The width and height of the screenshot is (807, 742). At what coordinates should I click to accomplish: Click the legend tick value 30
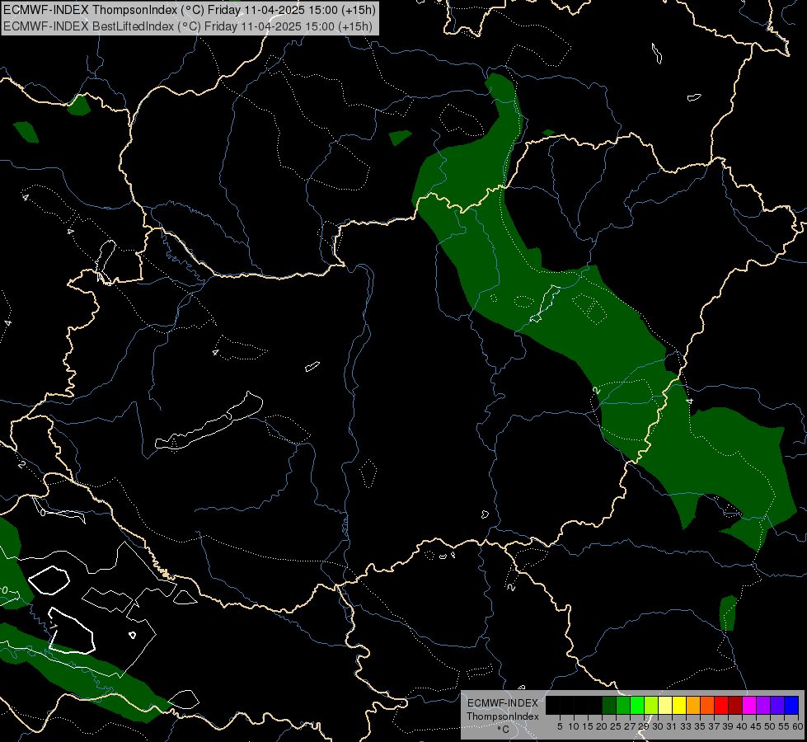coord(658,726)
